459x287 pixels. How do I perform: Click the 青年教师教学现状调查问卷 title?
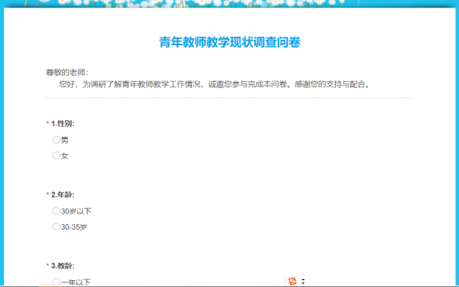[229, 42]
